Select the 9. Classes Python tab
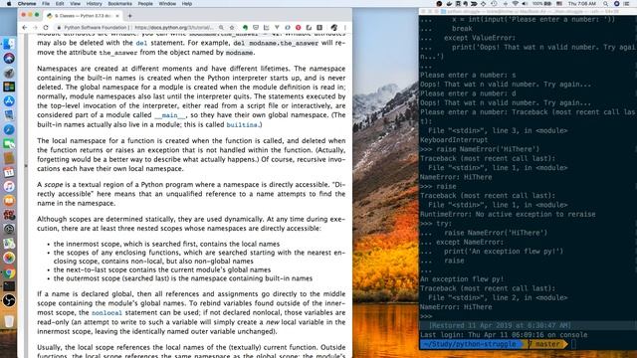The width and height of the screenshot is (637, 358). point(84,16)
